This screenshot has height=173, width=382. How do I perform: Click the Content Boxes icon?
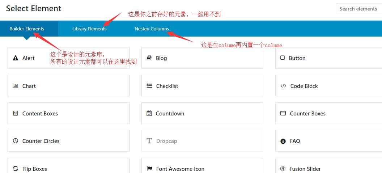(15, 113)
